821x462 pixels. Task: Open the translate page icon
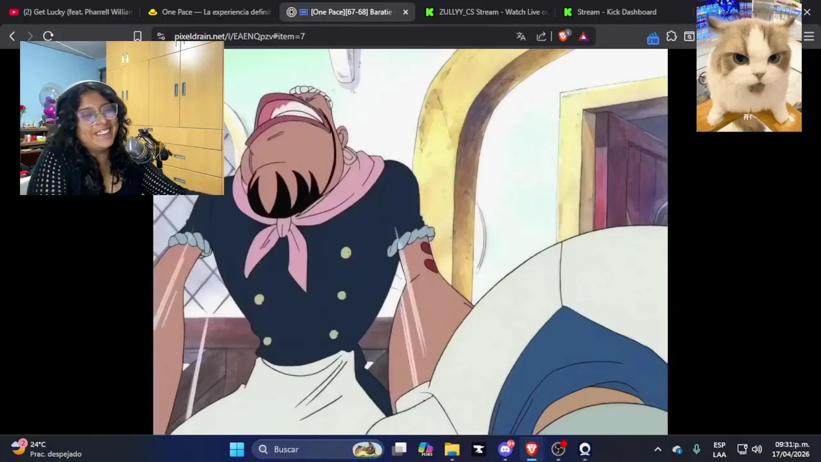coord(521,37)
